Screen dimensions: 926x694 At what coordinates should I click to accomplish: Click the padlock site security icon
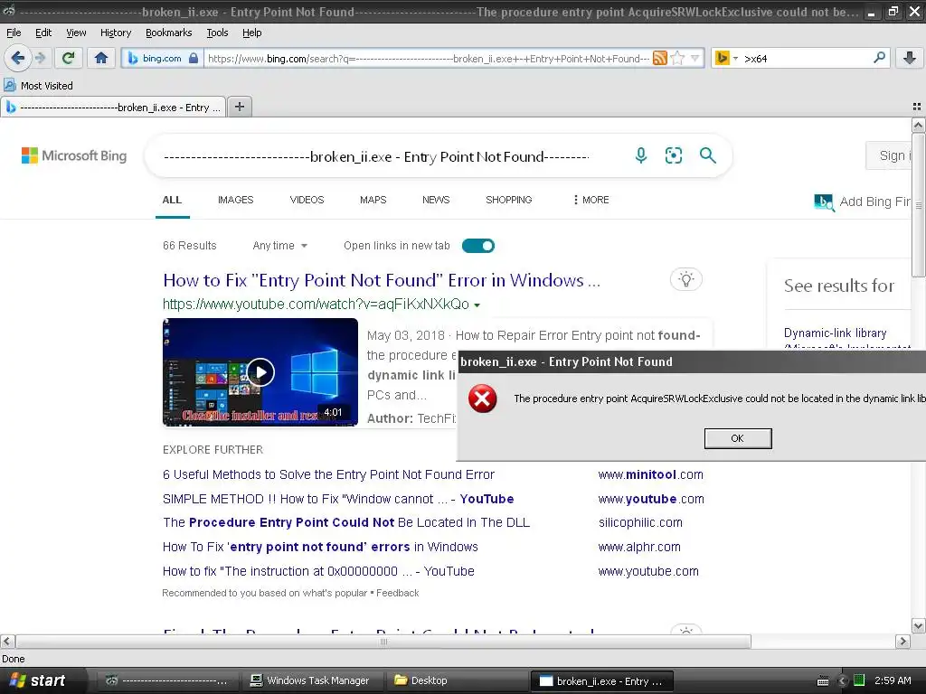(194, 58)
